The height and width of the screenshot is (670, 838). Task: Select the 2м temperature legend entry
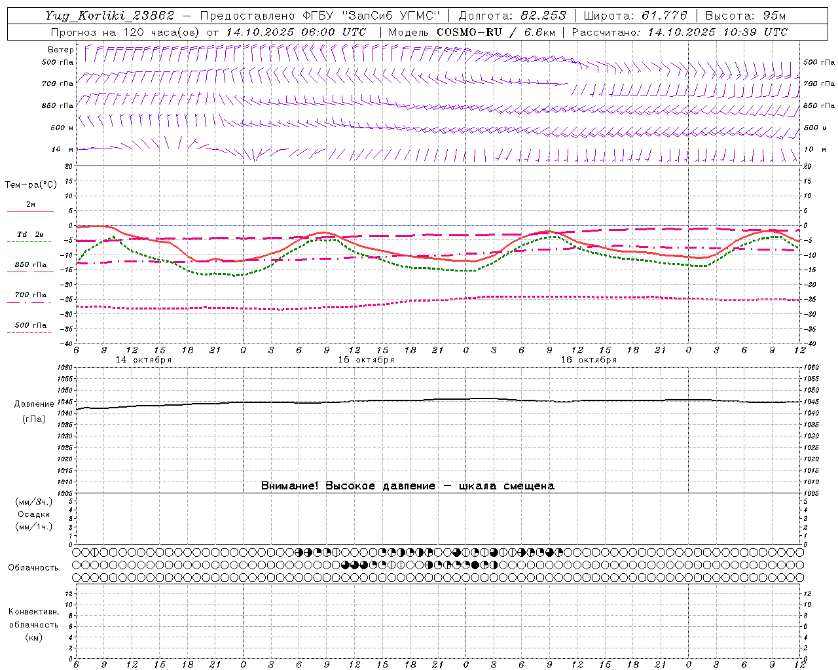point(31,204)
